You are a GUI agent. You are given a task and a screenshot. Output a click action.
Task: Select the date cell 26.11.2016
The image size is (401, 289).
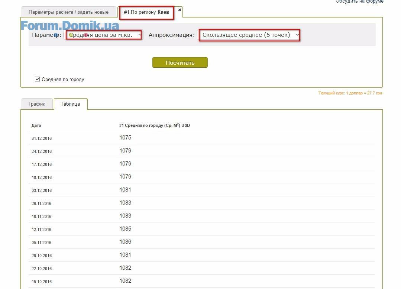tap(42, 204)
